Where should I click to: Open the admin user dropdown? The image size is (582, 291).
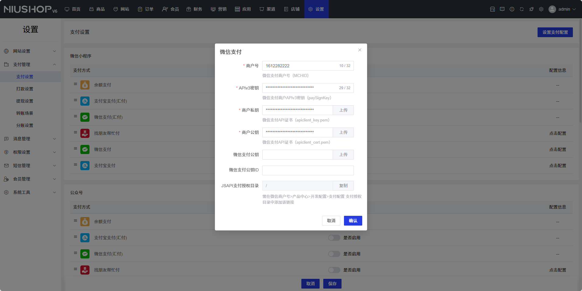click(562, 9)
